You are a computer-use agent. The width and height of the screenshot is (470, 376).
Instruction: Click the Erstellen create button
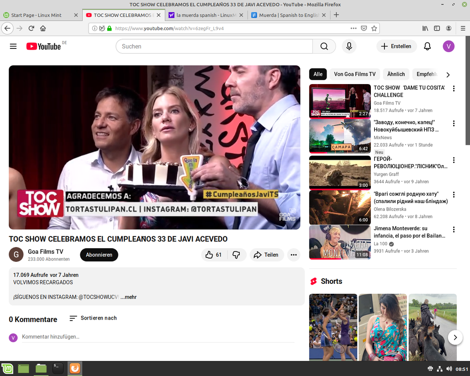pyautogui.click(x=396, y=46)
